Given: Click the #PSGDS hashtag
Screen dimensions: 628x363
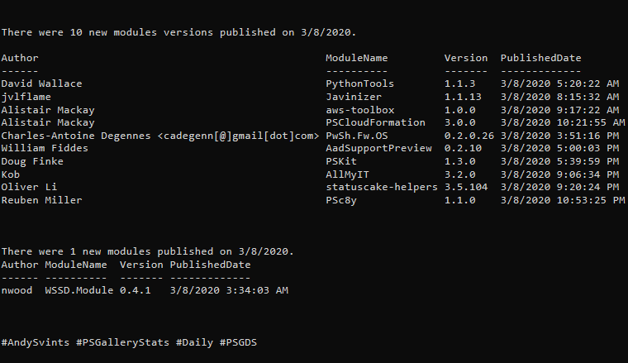Looking at the screenshot, I should click(238, 342).
